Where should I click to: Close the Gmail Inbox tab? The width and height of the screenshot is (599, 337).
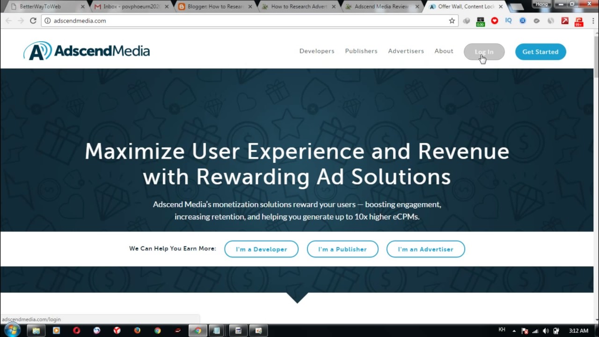point(167,7)
